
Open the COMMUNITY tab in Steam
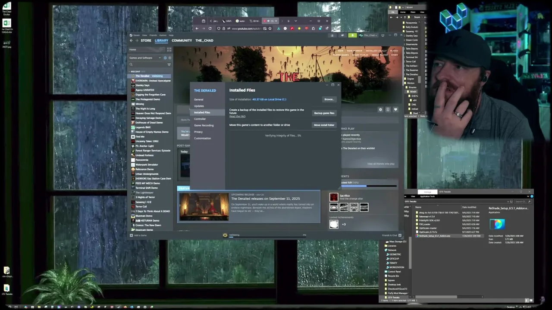(182, 40)
